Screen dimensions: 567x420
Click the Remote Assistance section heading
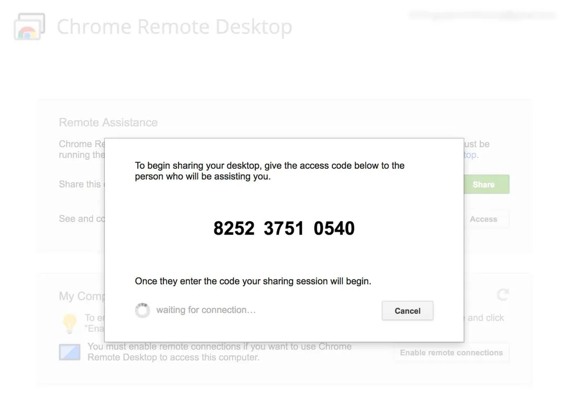coord(108,122)
